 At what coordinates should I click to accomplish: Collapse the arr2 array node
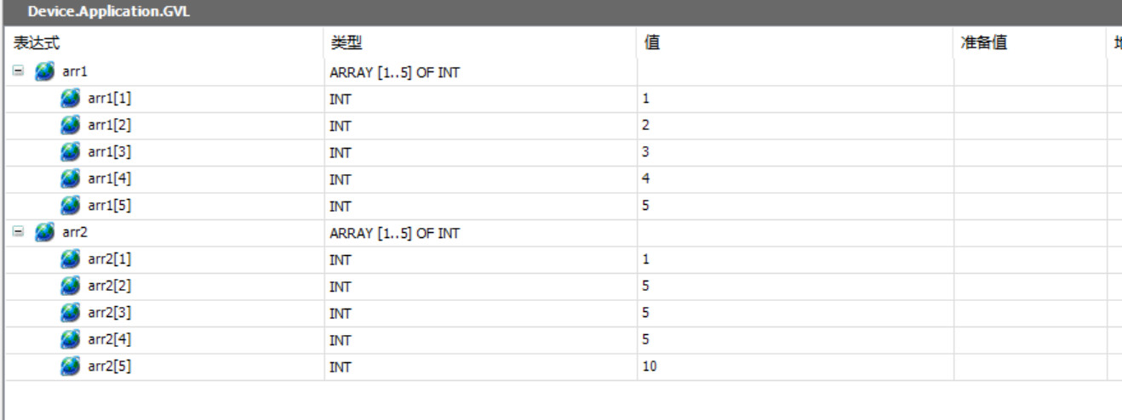pos(18,233)
